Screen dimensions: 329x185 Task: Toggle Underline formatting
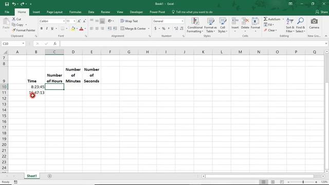[52, 29]
